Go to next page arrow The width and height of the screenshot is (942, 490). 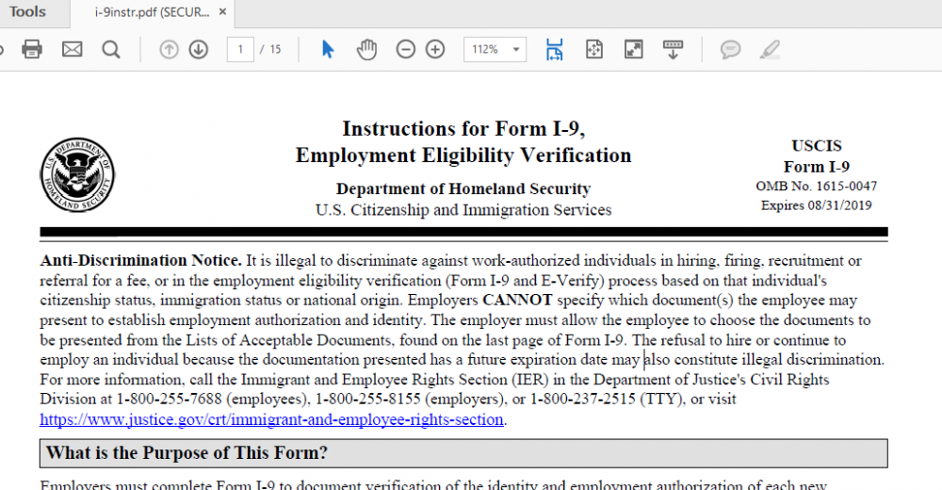pos(198,49)
